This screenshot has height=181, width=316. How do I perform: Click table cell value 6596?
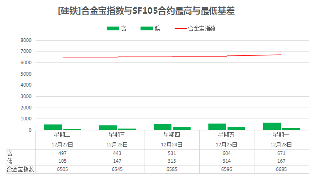click(227, 169)
